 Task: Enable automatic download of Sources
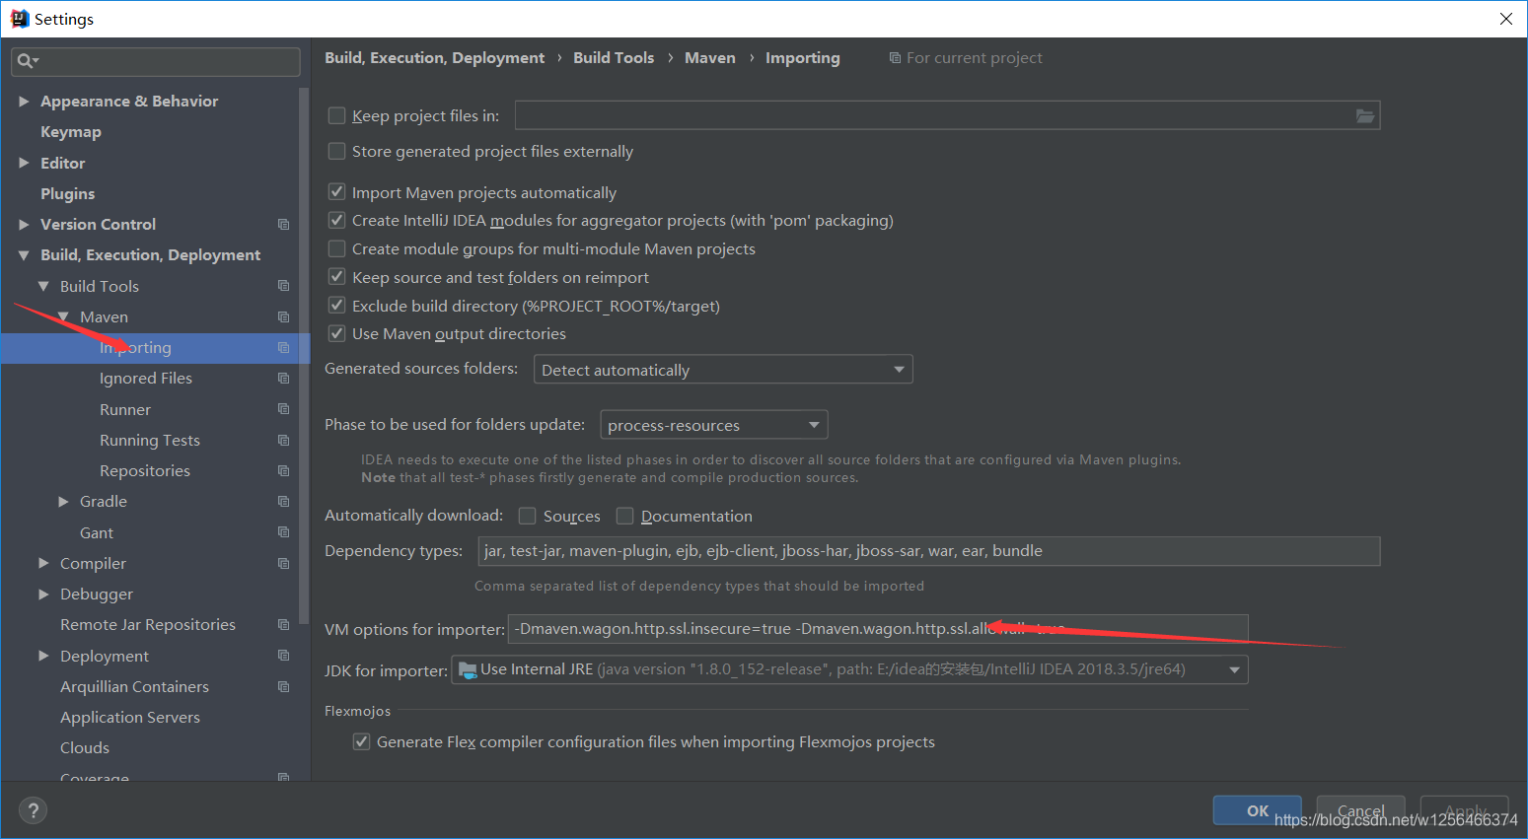pyautogui.click(x=528, y=516)
